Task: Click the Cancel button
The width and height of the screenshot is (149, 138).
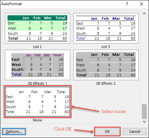Action: 135,132
